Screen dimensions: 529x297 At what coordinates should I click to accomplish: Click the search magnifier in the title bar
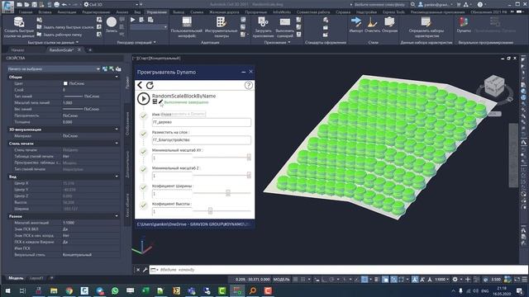point(413,5)
